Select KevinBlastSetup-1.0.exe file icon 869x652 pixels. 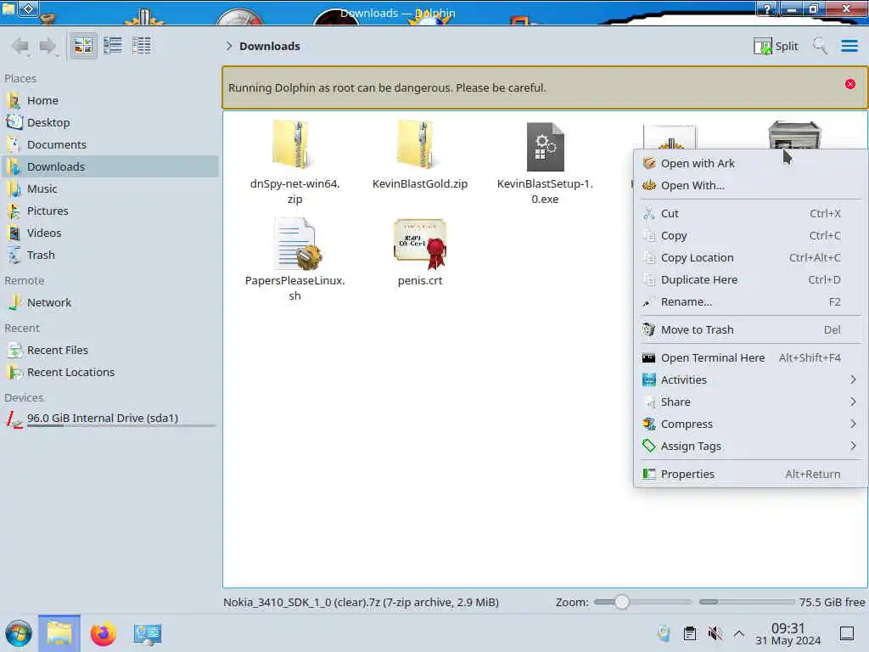coord(545,146)
